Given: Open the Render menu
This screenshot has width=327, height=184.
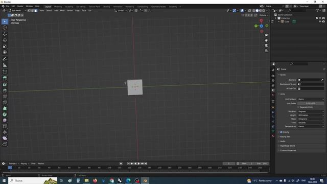Looking at the screenshot, I should coord(20,6).
